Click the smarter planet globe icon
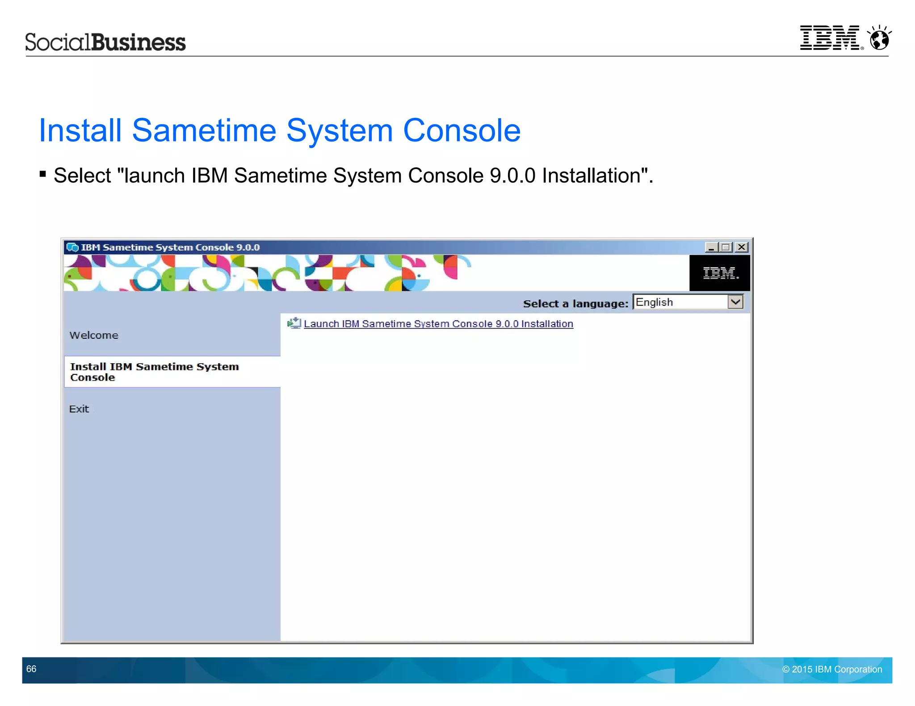This screenshot has height=706, width=915. coord(879,37)
